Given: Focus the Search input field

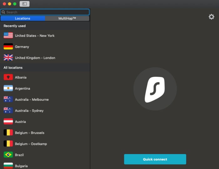Looking at the screenshot, I should click(45, 12).
